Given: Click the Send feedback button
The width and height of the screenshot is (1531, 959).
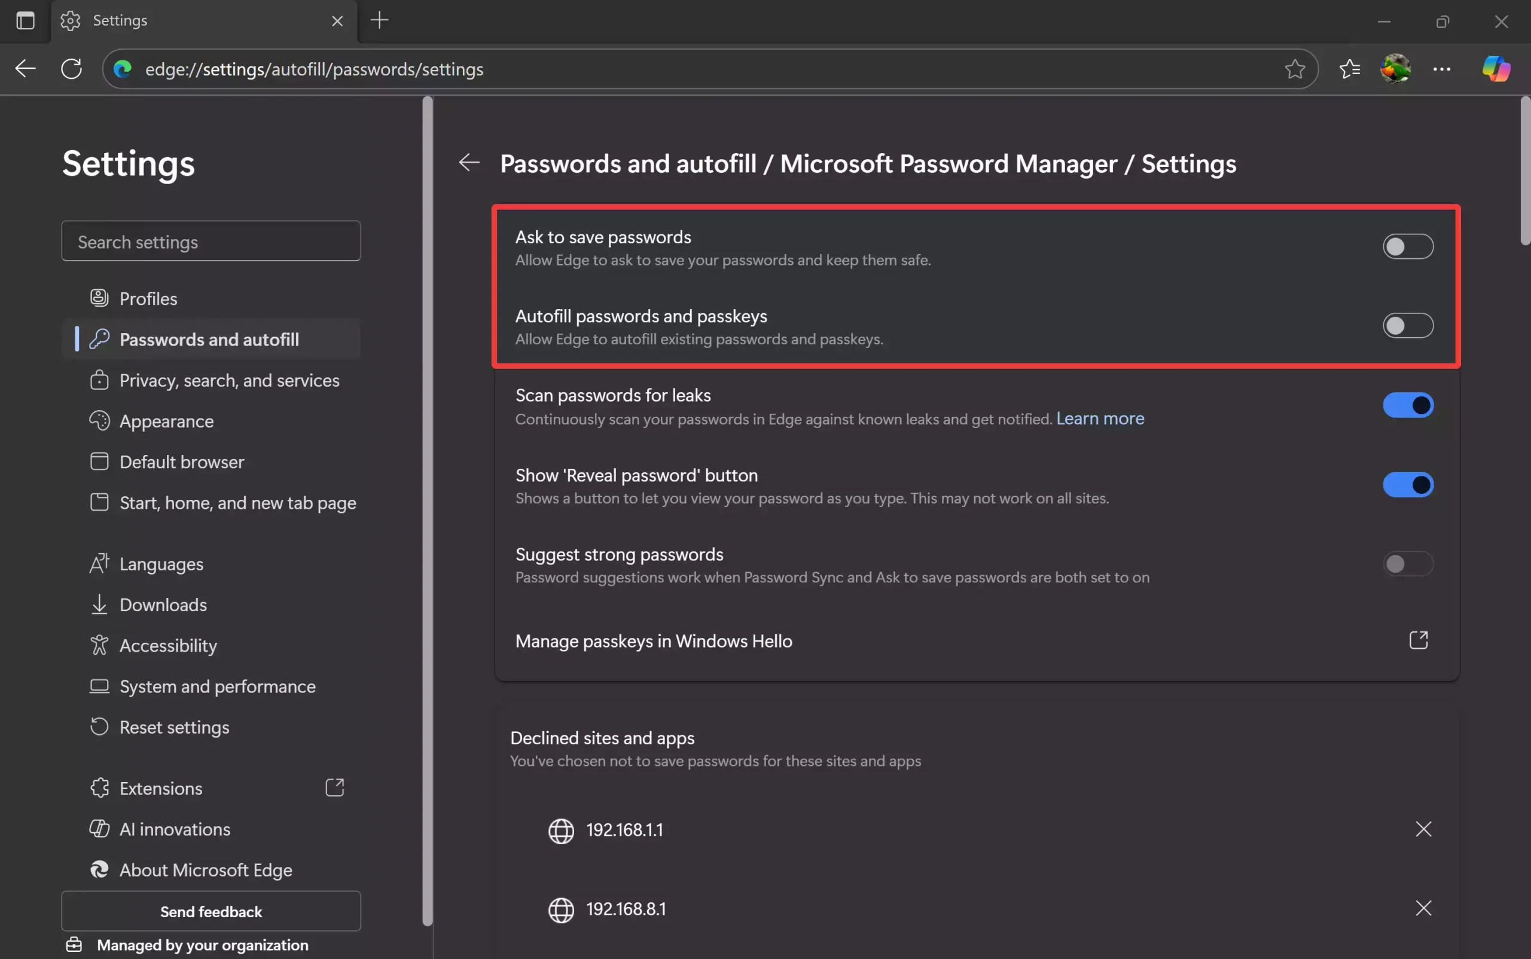Looking at the screenshot, I should [211, 911].
